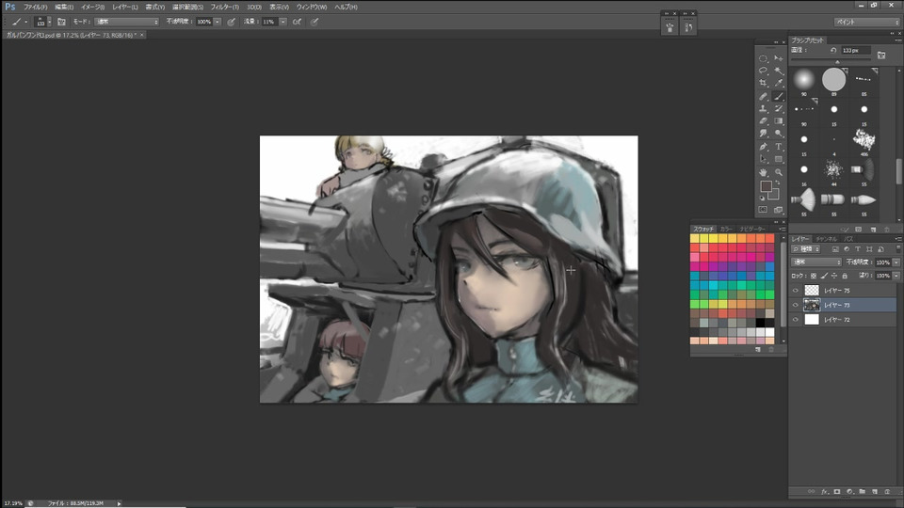This screenshot has height=508, width=904.
Task: Toggle lock image pixels brush icon
Action: tap(824, 276)
